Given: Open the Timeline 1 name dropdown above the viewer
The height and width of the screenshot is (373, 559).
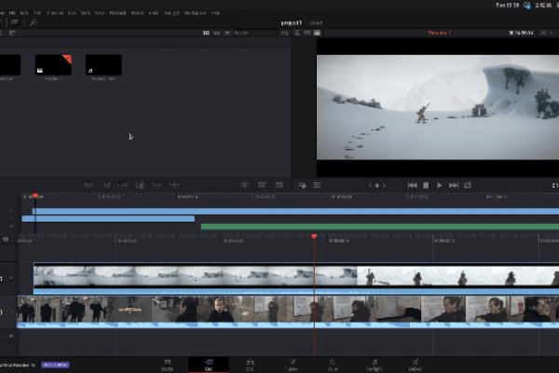Looking at the screenshot, I should click(440, 33).
